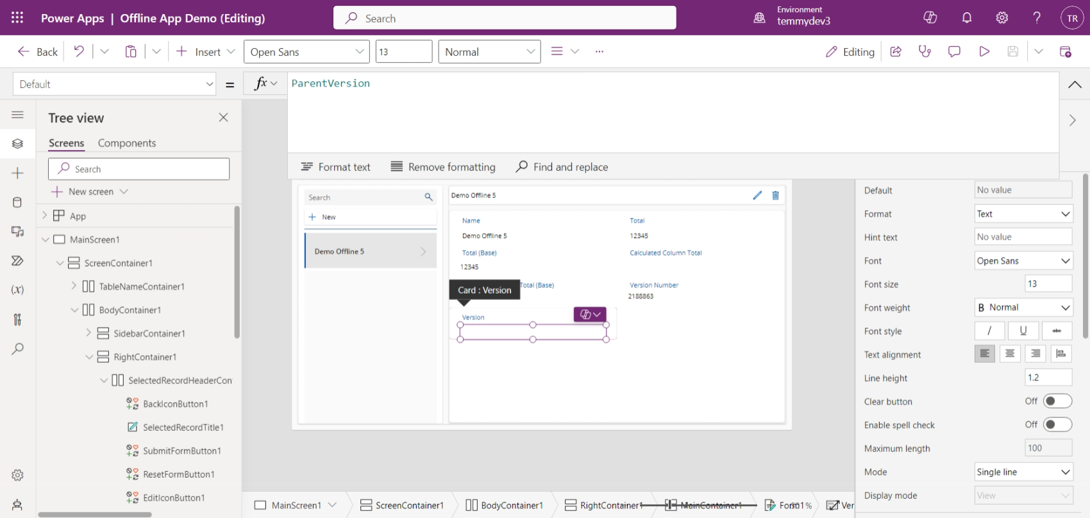
Task: Open the App checker stethoscope icon
Action: 925,51
